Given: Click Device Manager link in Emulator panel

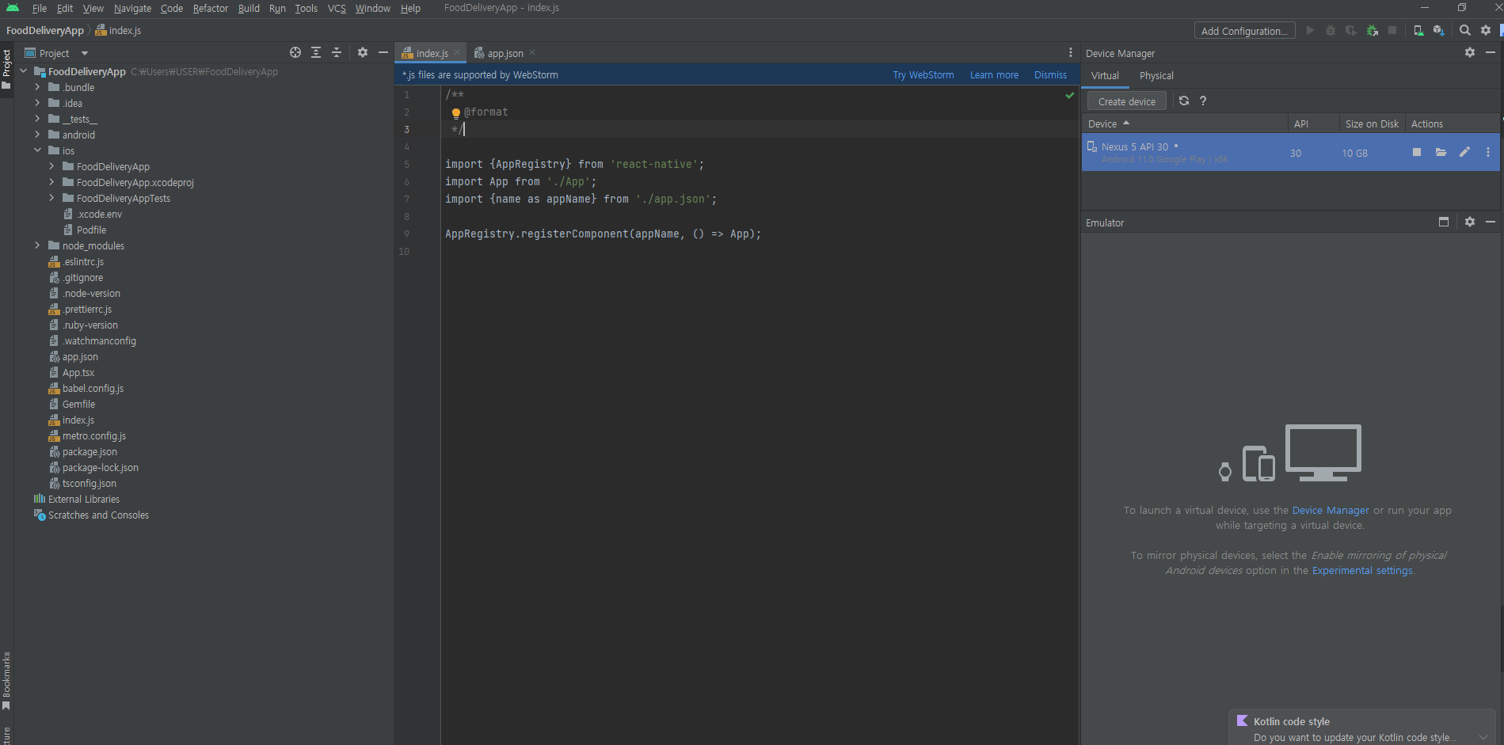Looking at the screenshot, I should pyautogui.click(x=1331, y=511).
